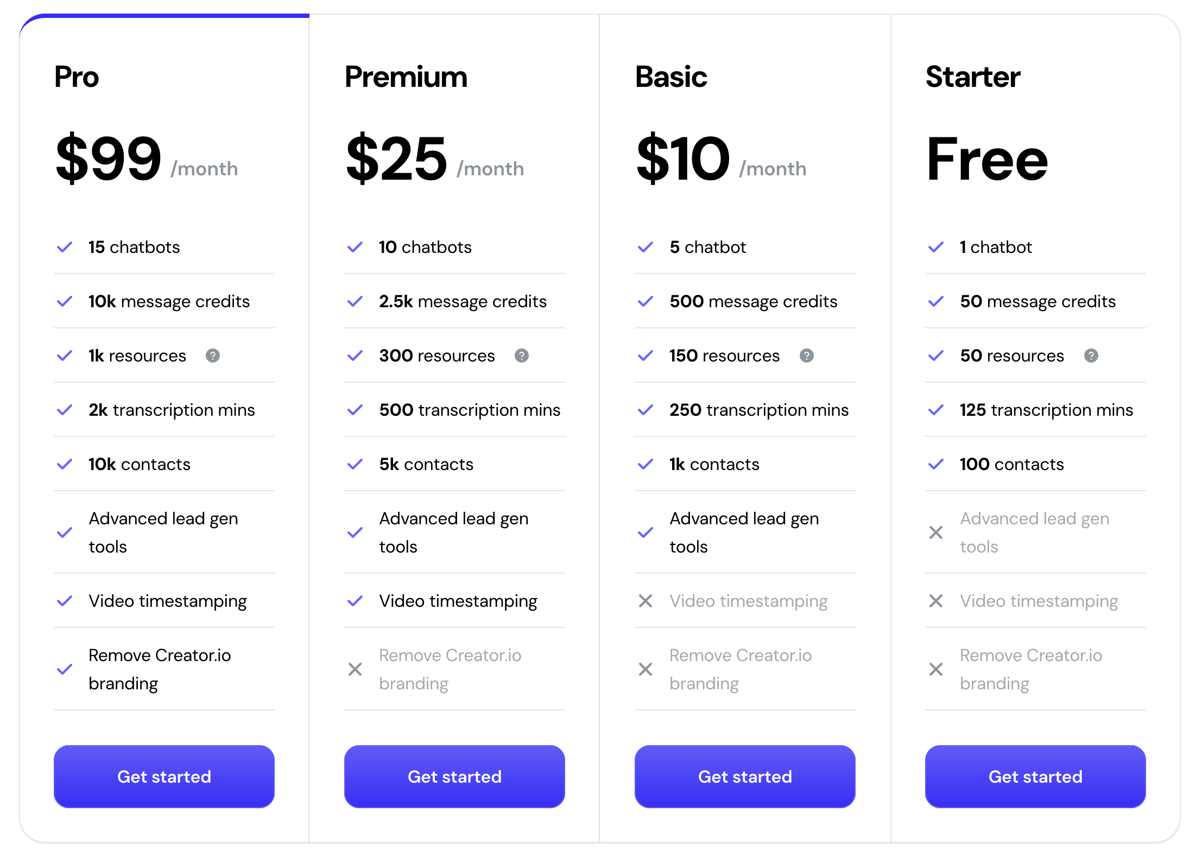
Task: Click Get started under the Basic plan
Action: pos(744,777)
